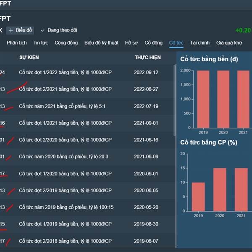
Task: Click the 2019 bar in cash dividend chart
Action: click(x=203, y=99)
